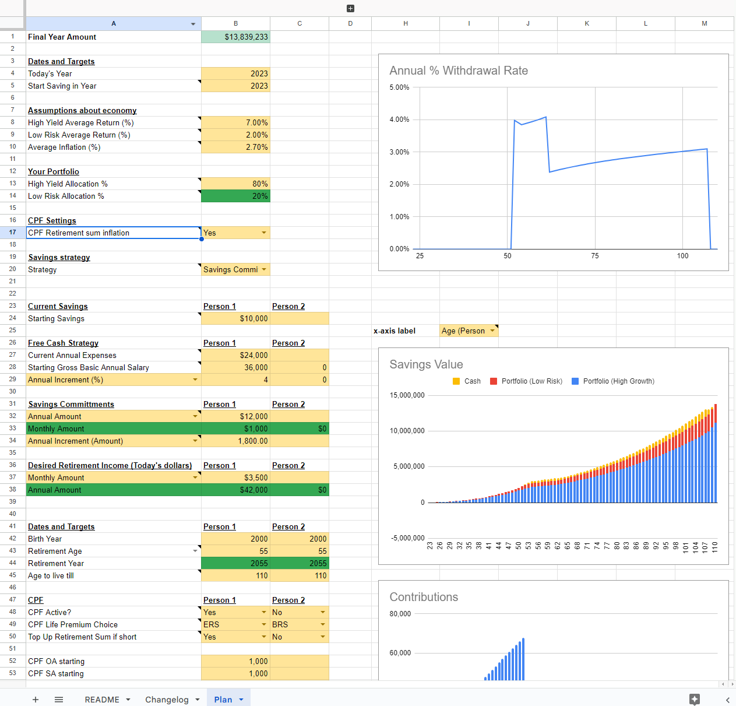736x706 pixels.
Task: Open CPF Retirement sum inflation Yes dropdown
Action: click(x=264, y=233)
